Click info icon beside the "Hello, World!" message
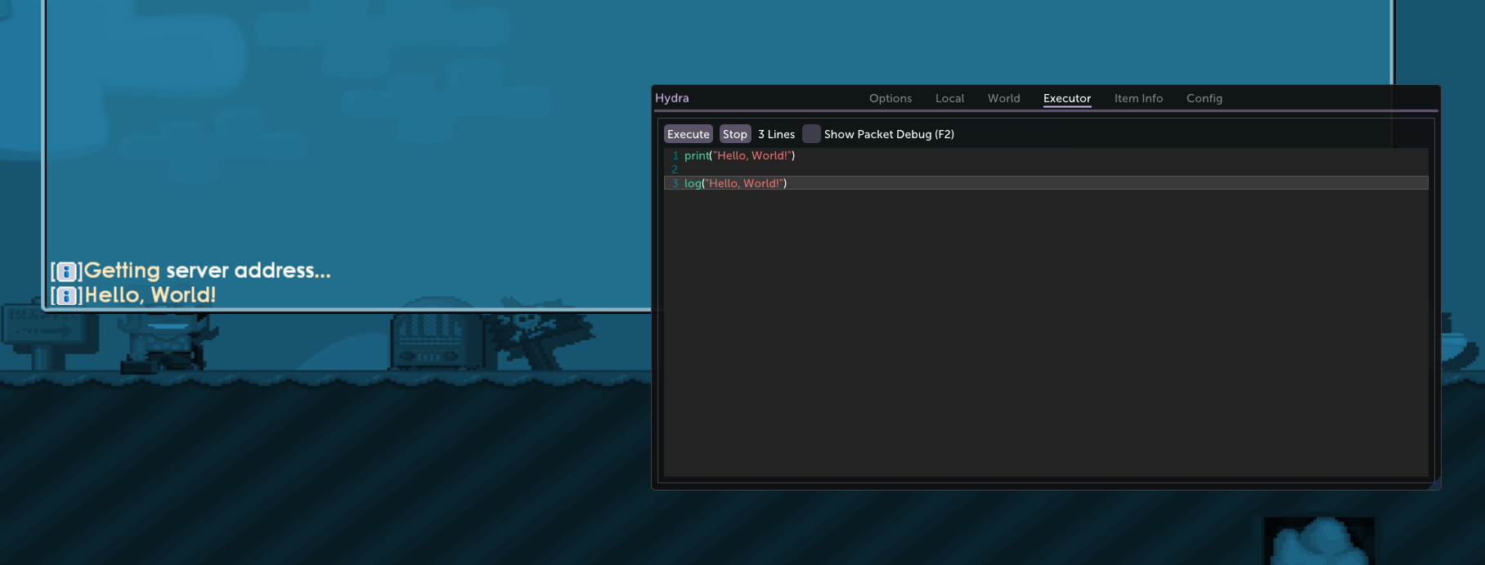Viewport: 1485px width, 565px height. pos(67,296)
